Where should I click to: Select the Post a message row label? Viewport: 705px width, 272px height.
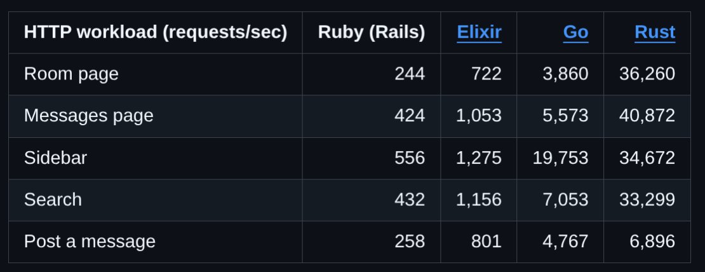point(90,241)
